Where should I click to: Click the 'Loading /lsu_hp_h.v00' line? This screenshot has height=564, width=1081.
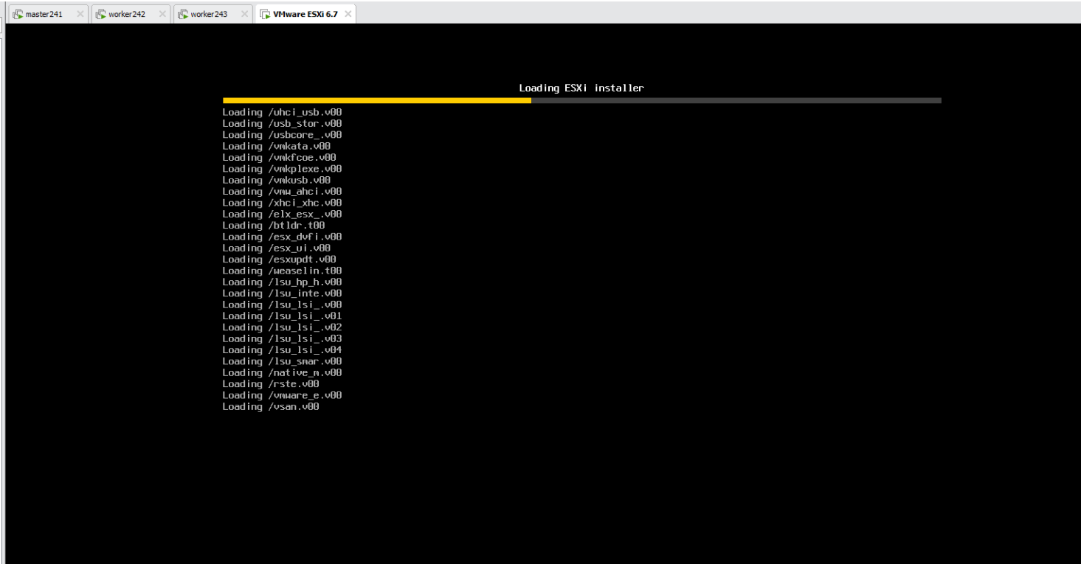282,282
